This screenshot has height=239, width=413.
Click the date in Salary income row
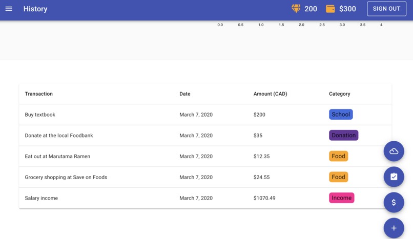coord(196,198)
